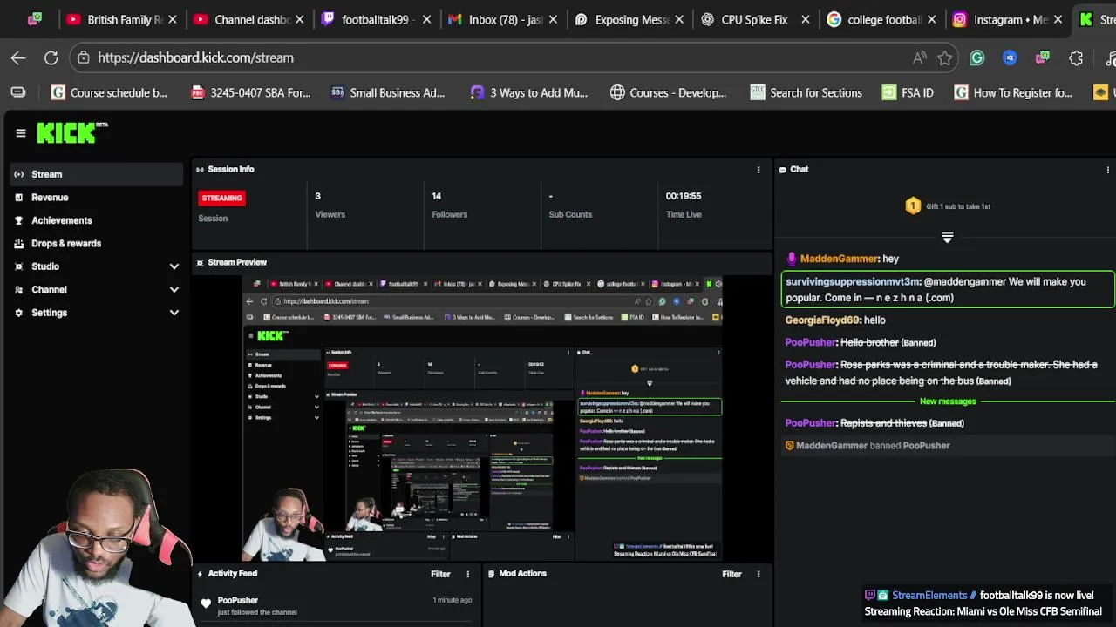1116x627 pixels.
Task: Open the Activity Feed Filter dropdown
Action: click(x=440, y=574)
